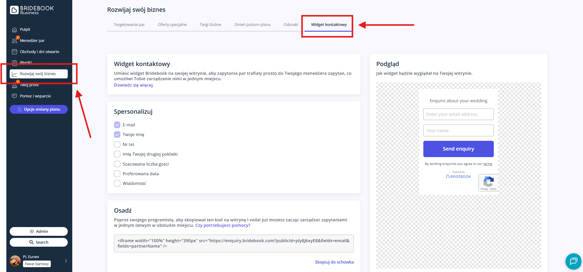The height and width of the screenshot is (272, 583).
Task: Switch to the Targetowanie par tab
Action: (129, 25)
